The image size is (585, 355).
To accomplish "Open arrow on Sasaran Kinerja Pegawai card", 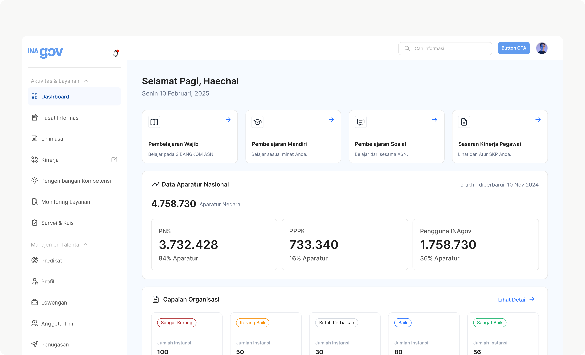I will [538, 120].
